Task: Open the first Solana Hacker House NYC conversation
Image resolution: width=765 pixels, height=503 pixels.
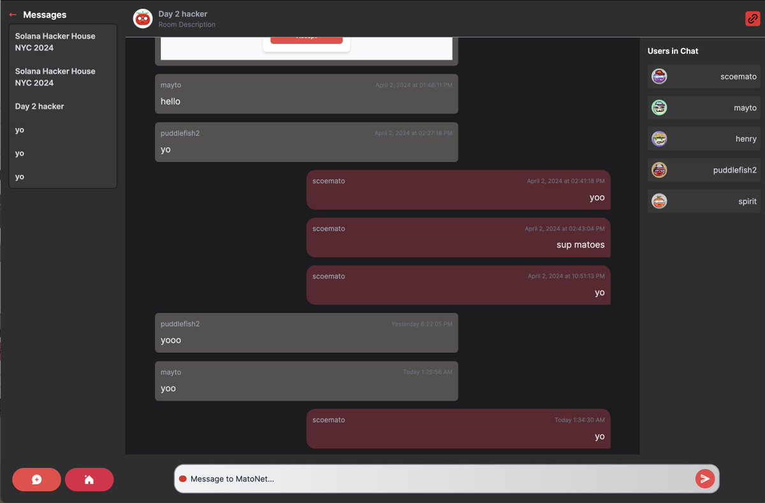Action: pos(62,41)
